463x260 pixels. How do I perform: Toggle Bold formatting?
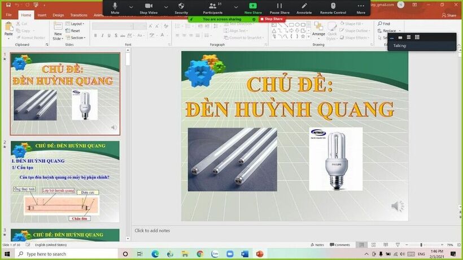[x=95, y=36]
